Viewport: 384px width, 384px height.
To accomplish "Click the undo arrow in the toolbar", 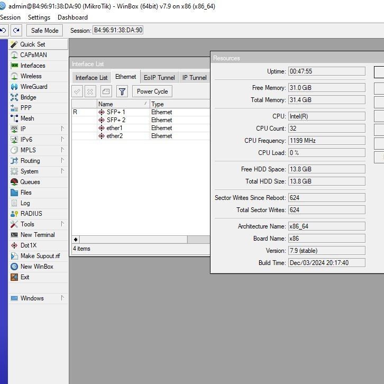I will click(3, 31).
